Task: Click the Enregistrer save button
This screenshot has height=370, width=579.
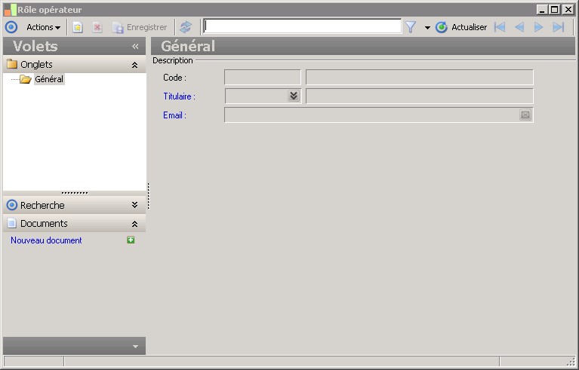Action: (140, 27)
